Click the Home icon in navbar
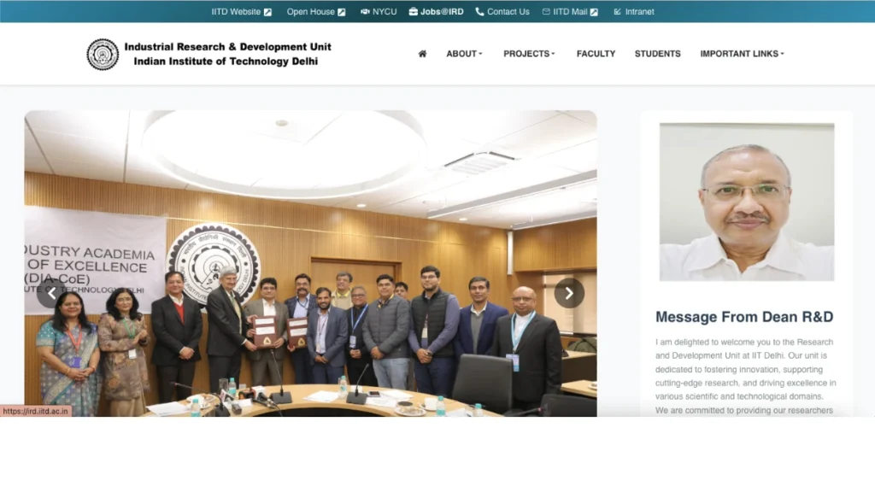The height and width of the screenshot is (492, 875). pos(422,54)
